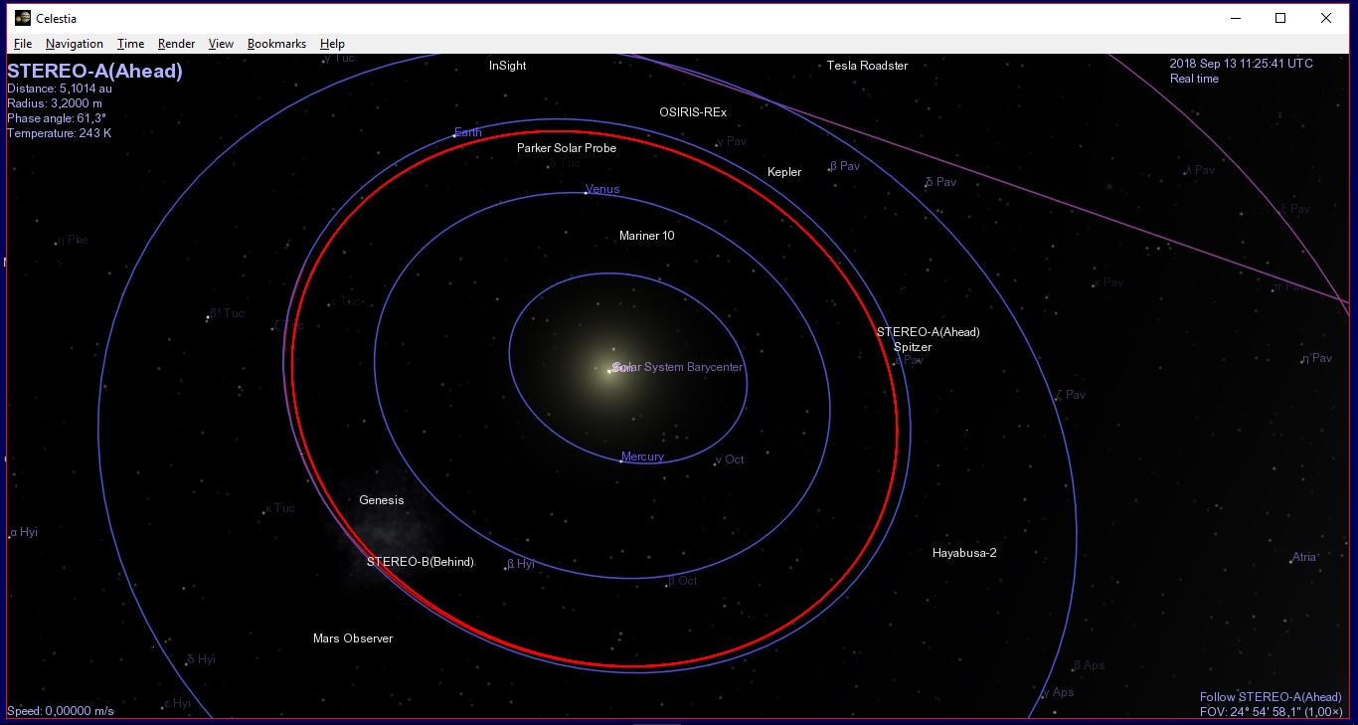
Task: Click the Speed: 0,00000 m/s readout
Action: point(61,711)
